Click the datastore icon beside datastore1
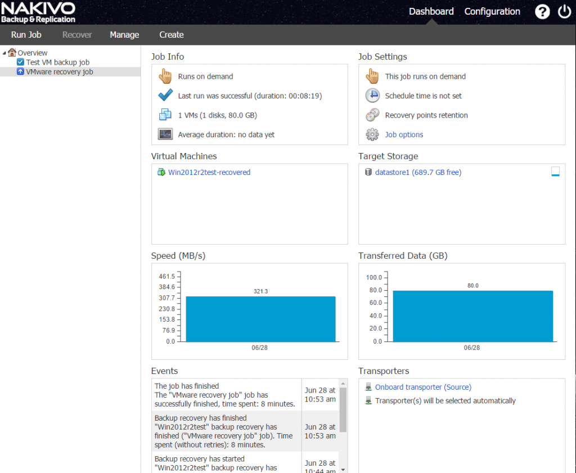The width and height of the screenshot is (576, 473). [x=367, y=172]
